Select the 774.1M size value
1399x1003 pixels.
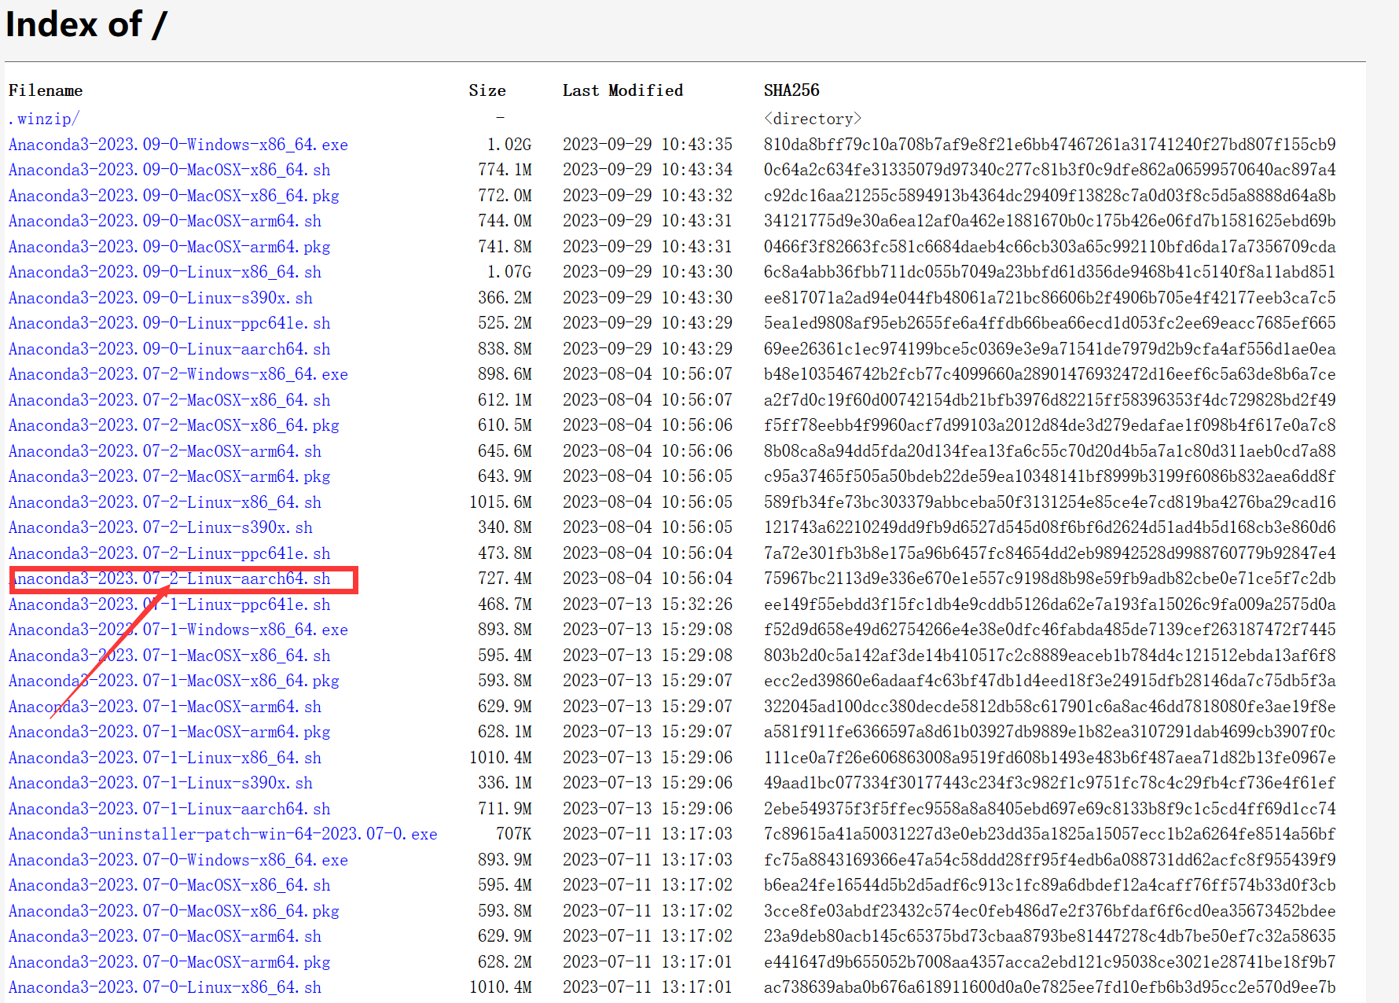pyautogui.click(x=505, y=170)
